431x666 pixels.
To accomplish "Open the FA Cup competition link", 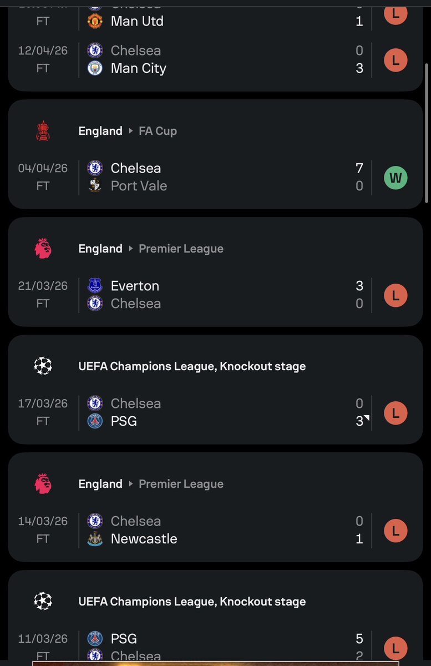I will click(158, 131).
